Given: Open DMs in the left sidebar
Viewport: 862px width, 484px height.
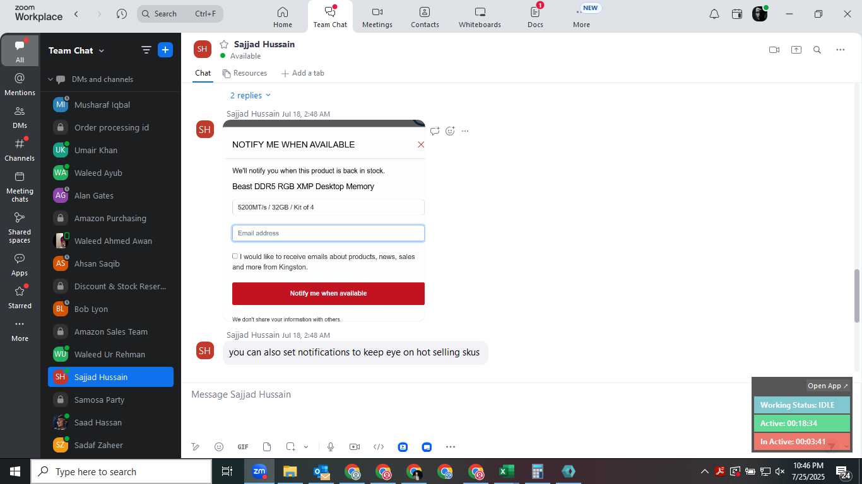Looking at the screenshot, I should (20, 117).
